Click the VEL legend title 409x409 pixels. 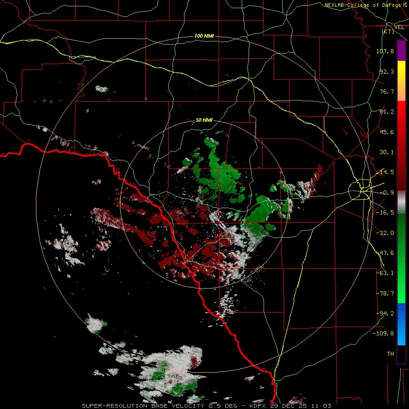(399, 27)
